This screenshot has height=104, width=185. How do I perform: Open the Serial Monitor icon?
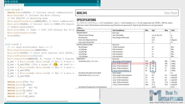coord(98,1)
